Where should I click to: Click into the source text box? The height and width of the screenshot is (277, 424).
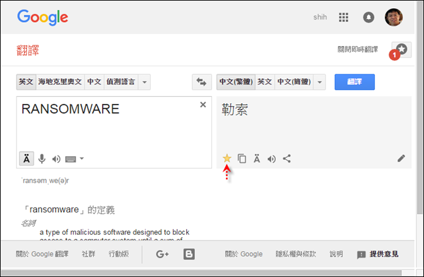pos(114,132)
